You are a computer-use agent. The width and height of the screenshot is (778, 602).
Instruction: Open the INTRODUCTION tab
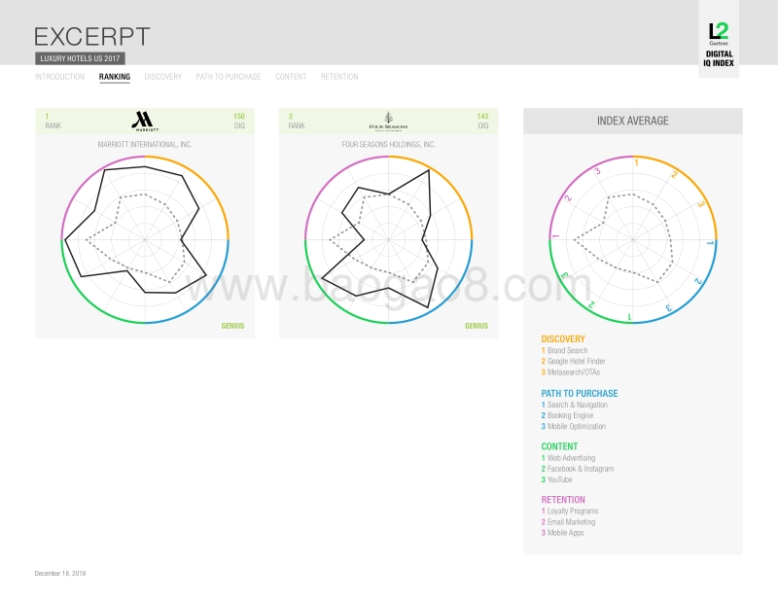click(x=59, y=77)
